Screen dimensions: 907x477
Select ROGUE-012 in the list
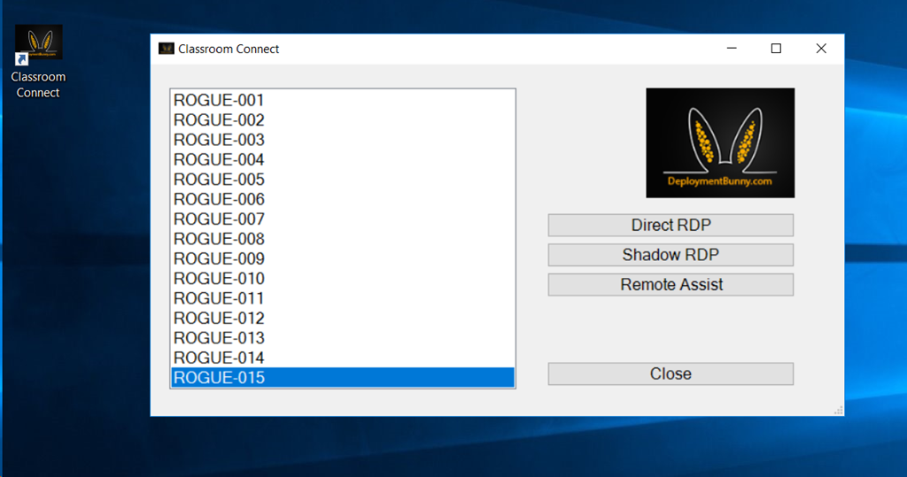pos(219,319)
